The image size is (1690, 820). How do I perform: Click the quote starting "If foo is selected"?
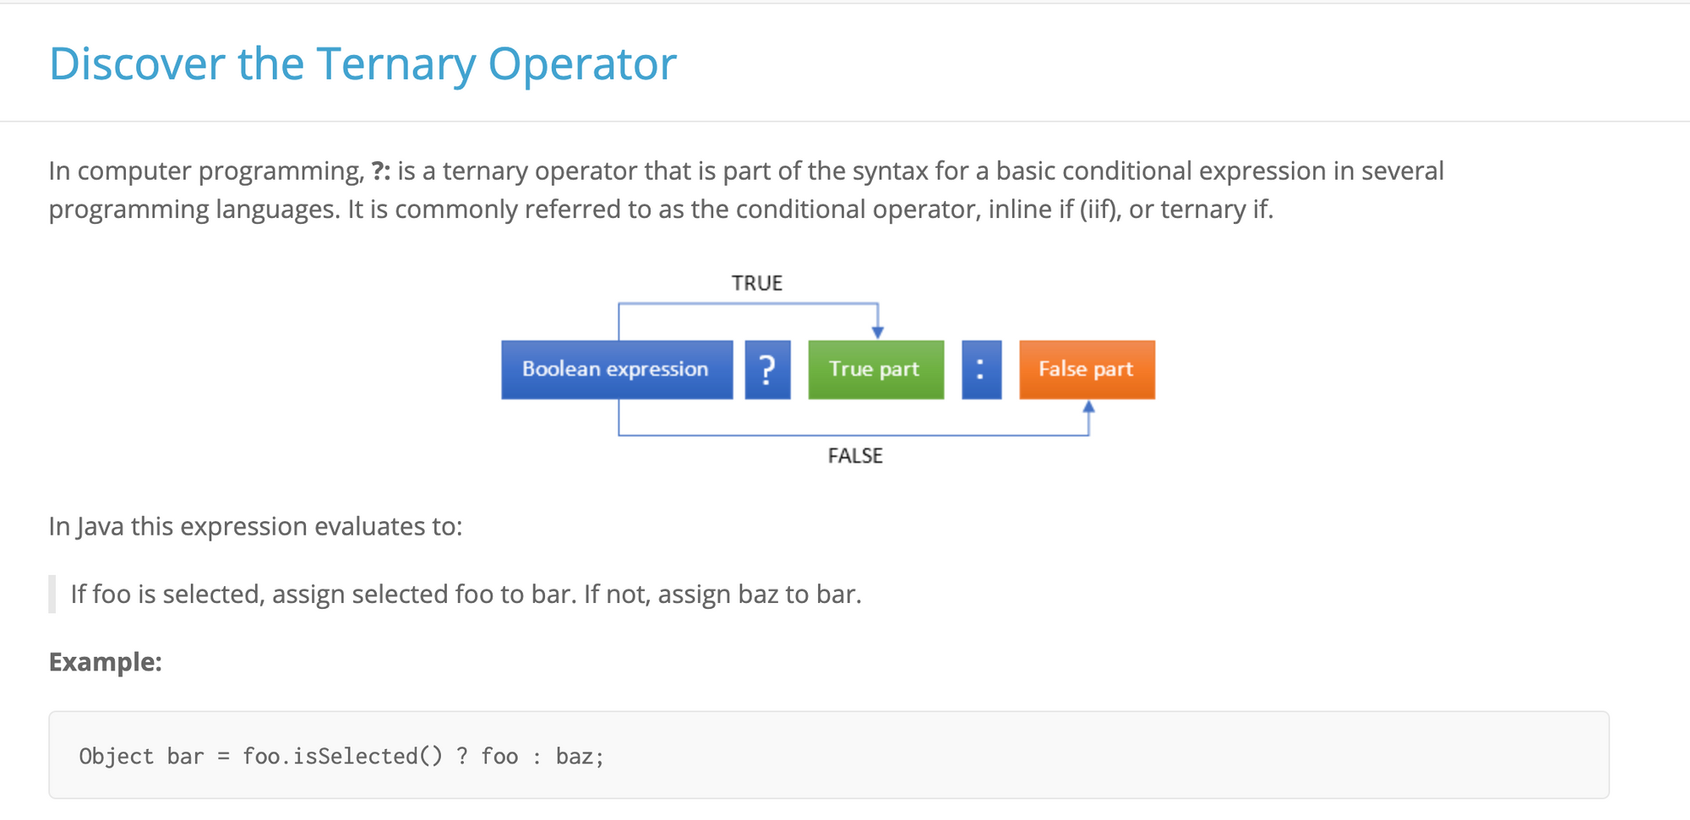coord(466,595)
